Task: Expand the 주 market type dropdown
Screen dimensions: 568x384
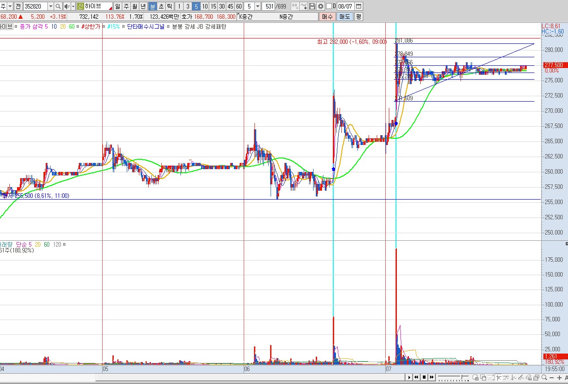Action: point(10,6)
